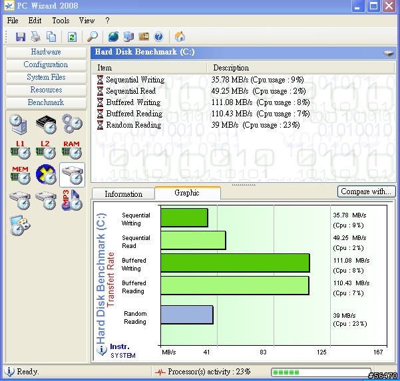Viewport: 400px width, 381px height.
Task: Click the Item column header
Action: coord(149,68)
